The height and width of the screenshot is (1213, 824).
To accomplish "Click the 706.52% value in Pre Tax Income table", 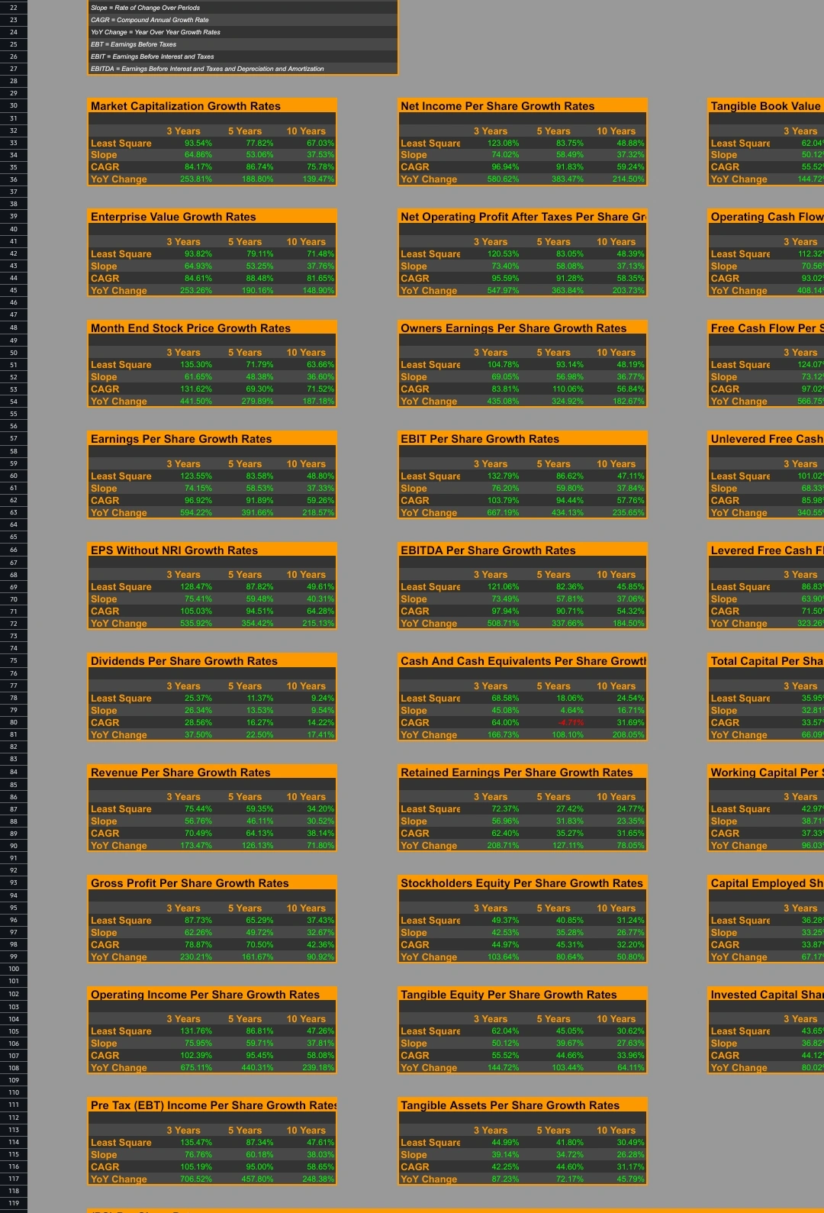I will 196,1179.
